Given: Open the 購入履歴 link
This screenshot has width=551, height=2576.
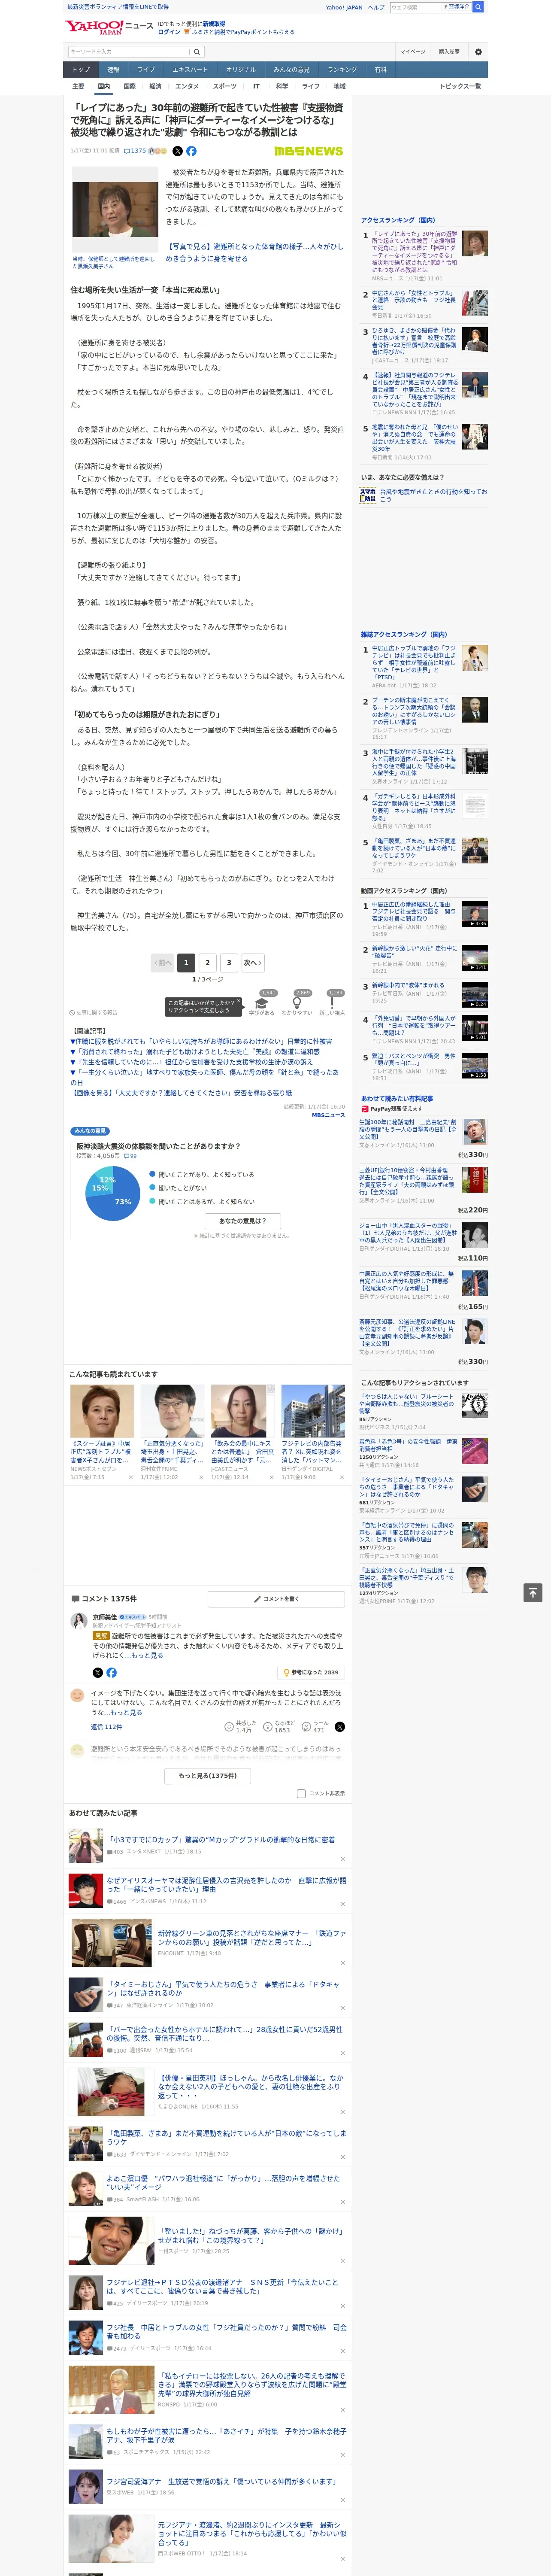Looking at the screenshot, I should coord(449,52).
